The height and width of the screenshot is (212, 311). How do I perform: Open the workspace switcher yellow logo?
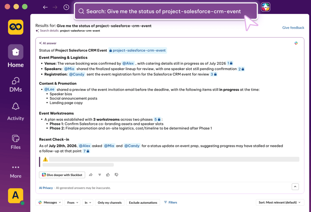click(x=16, y=27)
